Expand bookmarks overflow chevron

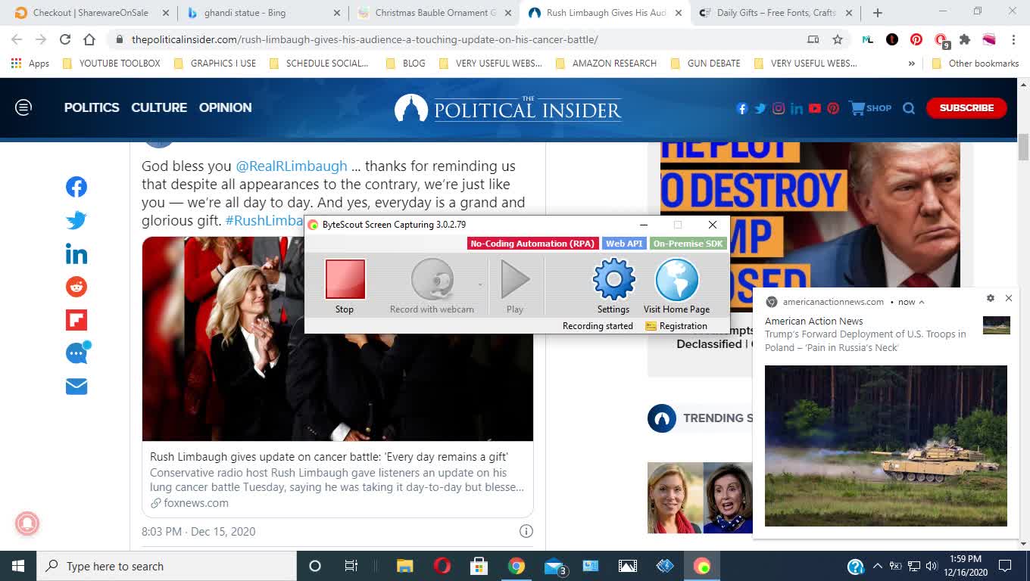pyautogui.click(x=912, y=64)
